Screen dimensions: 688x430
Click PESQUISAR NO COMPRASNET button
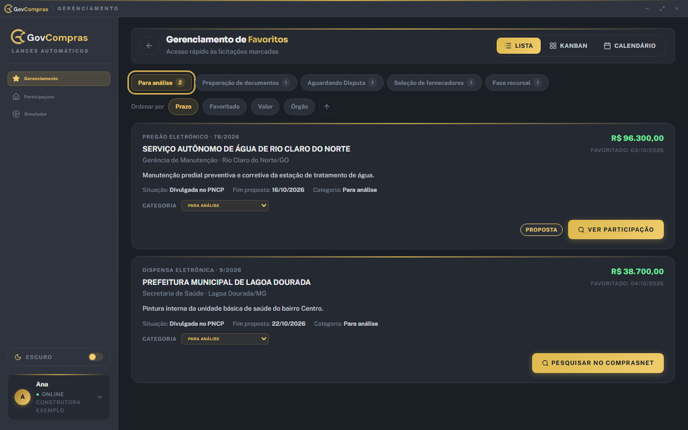click(x=598, y=363)
